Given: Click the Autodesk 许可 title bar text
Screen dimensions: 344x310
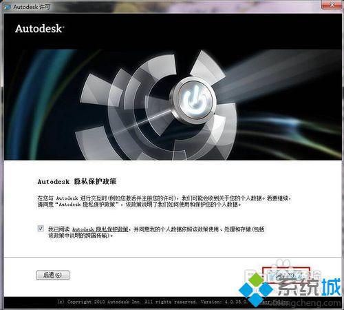Looking at the screenshot, I should (32, 7).
